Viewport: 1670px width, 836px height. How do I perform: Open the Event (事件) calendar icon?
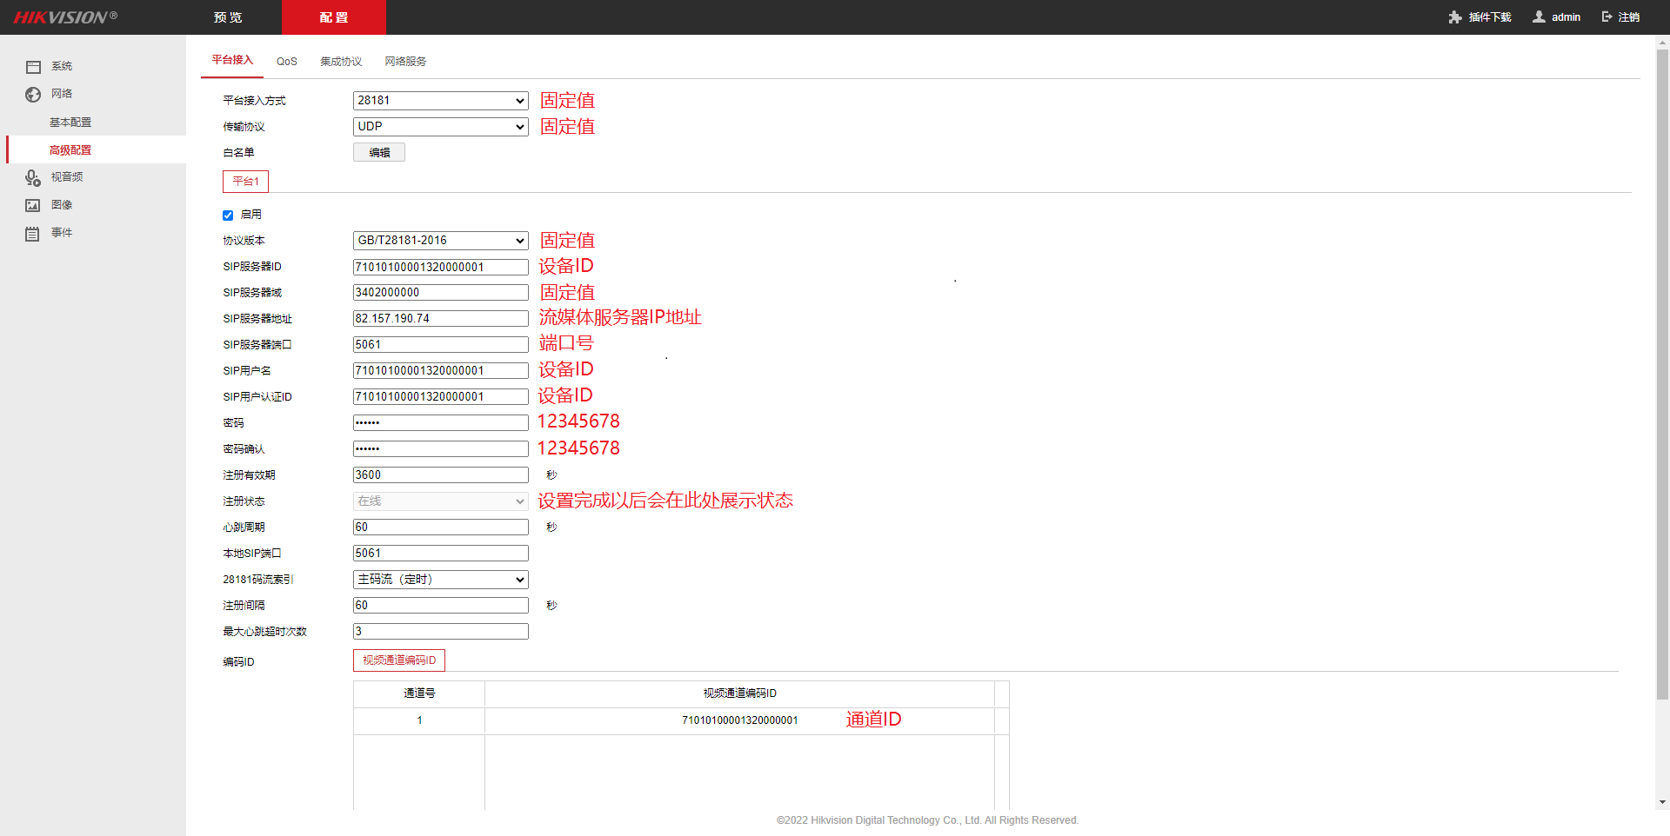pos(33,234)
